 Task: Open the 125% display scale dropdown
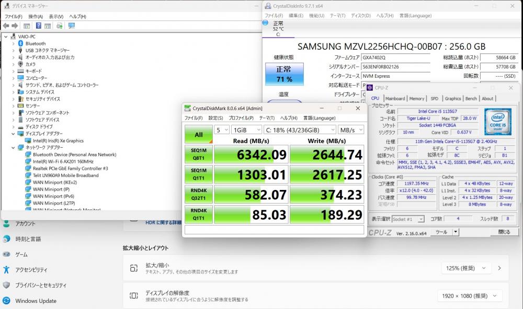[x=464, y=268]
